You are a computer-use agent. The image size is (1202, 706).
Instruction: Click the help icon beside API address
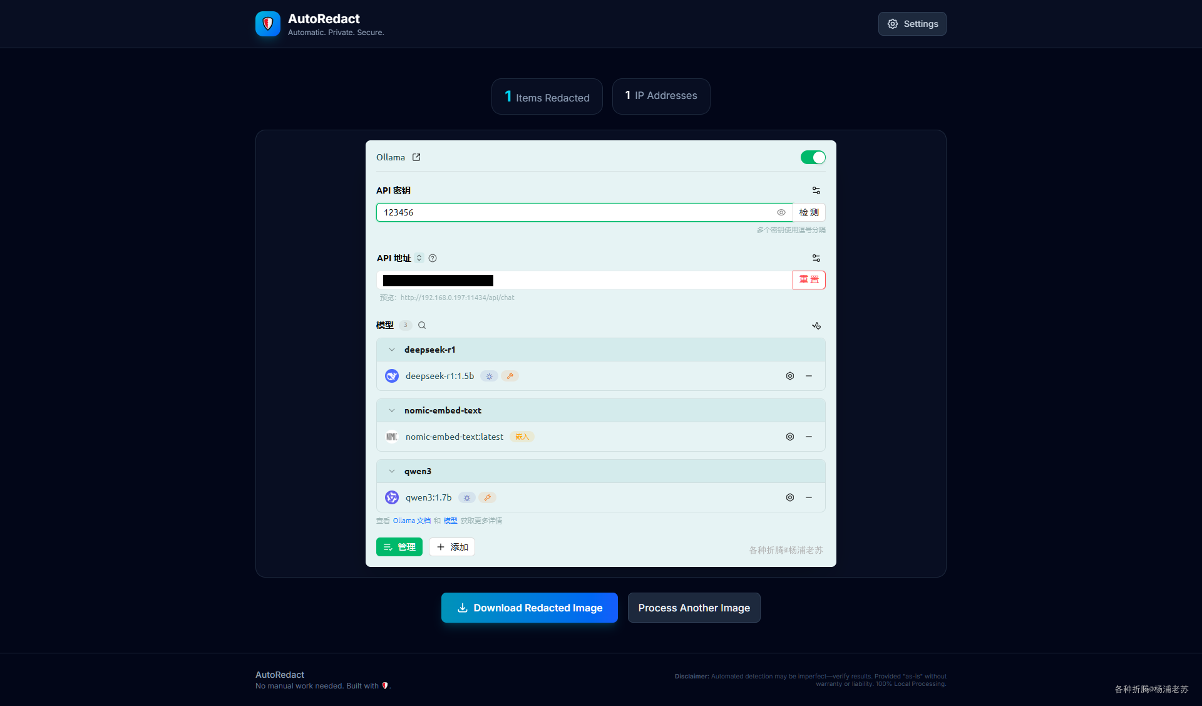(x=433, y=258)
